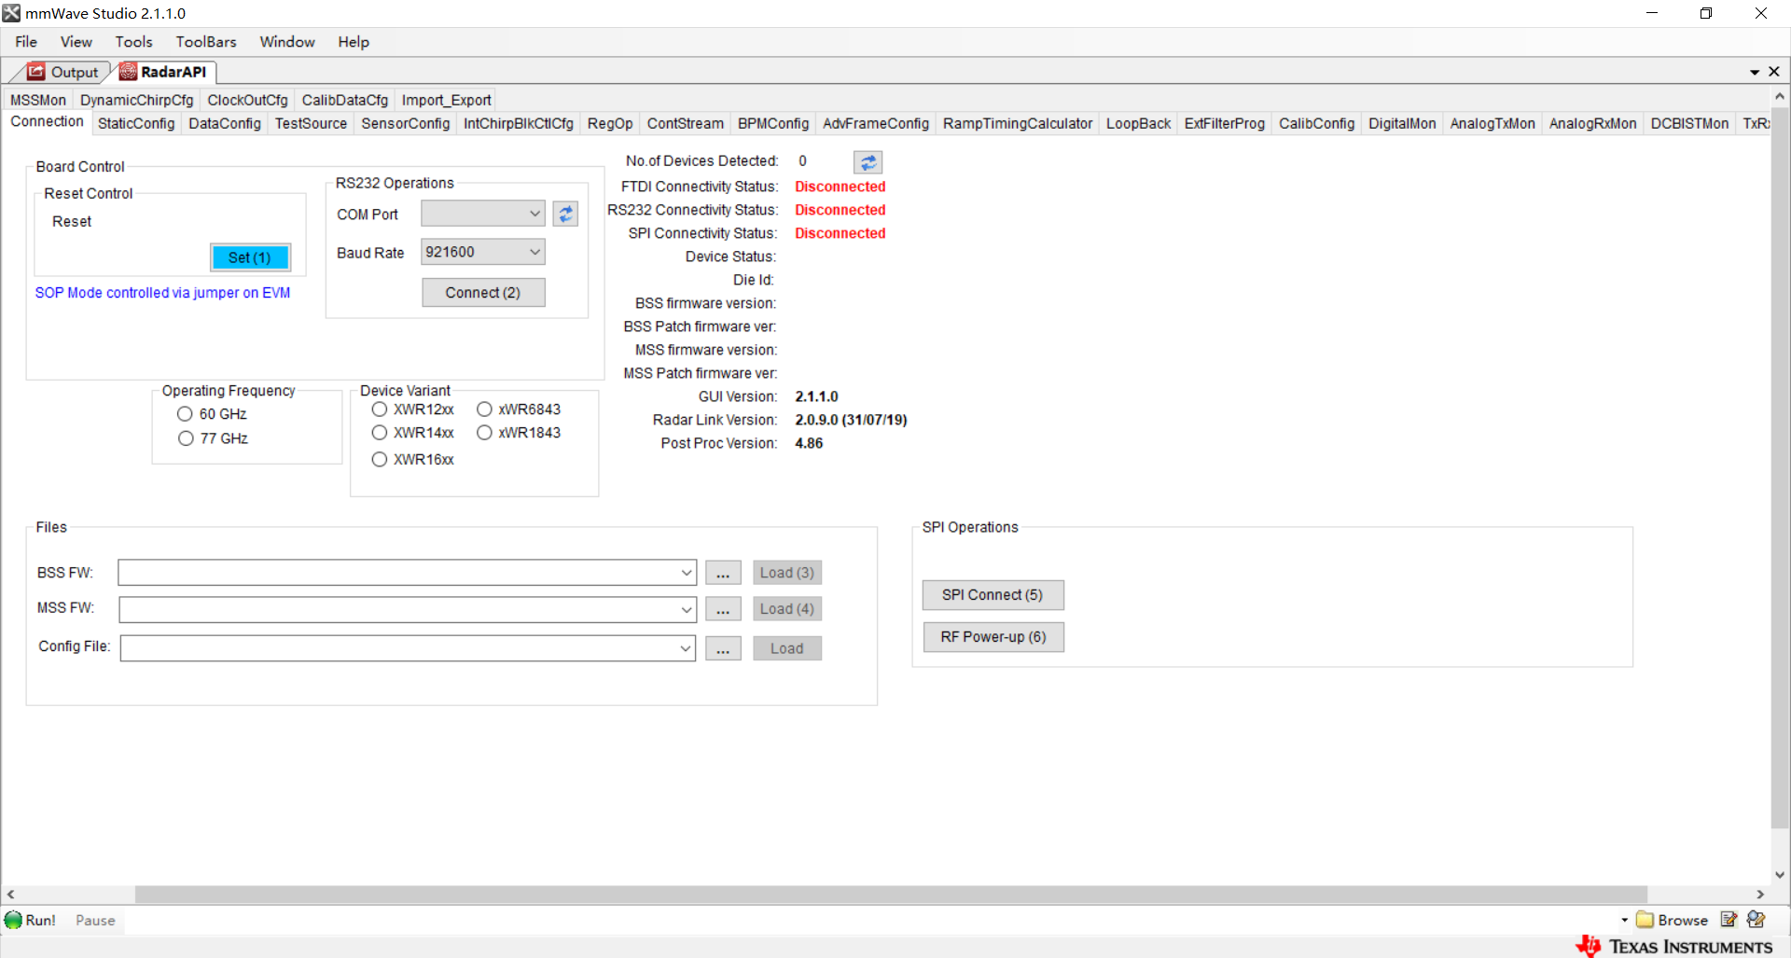Click the Output tab icon
Viewport: 1791px width, 958px height.
click(x=36, y=72)
